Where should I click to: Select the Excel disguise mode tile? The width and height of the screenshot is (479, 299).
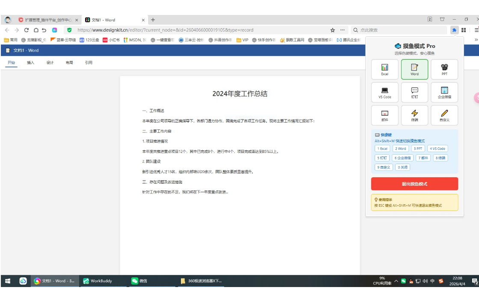click(x=384, y=69)
